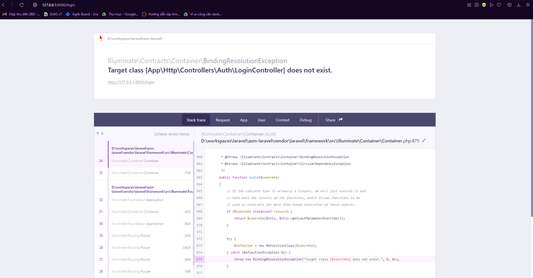Click the page vertical scrollbar thumb

[532, 118]
